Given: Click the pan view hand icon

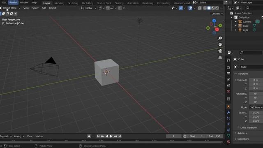Looking at the screenshot, I should (x=220, y=44).
